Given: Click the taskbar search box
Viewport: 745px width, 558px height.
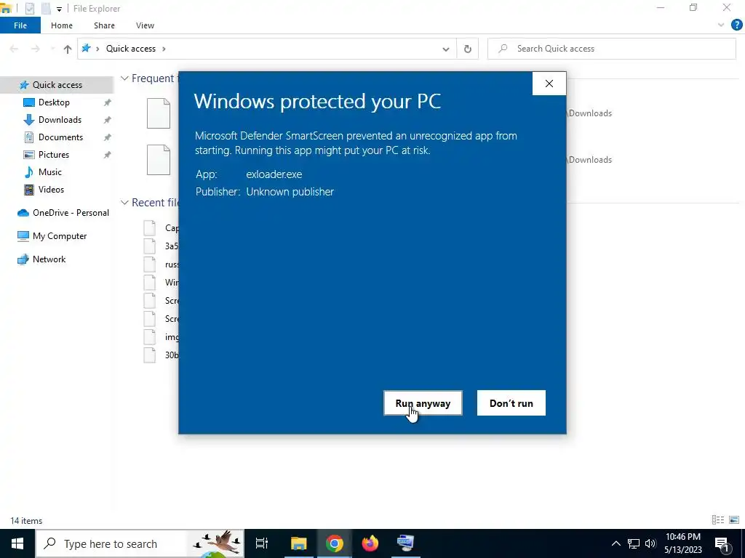Looking at the screenshot, I should [x=140, y=543].
